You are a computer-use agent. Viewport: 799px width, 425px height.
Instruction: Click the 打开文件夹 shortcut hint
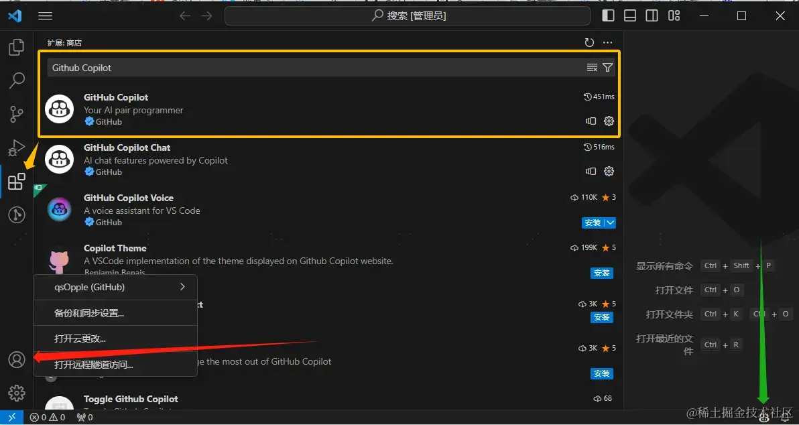click(x=670, y=314)
